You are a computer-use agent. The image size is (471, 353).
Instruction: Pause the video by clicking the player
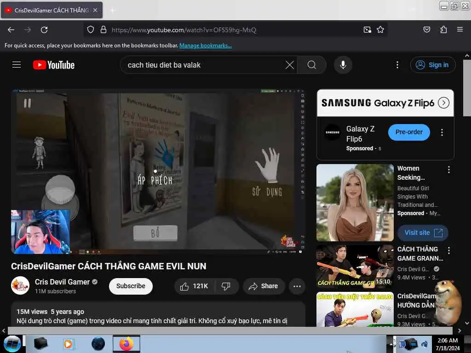[158, 171]
